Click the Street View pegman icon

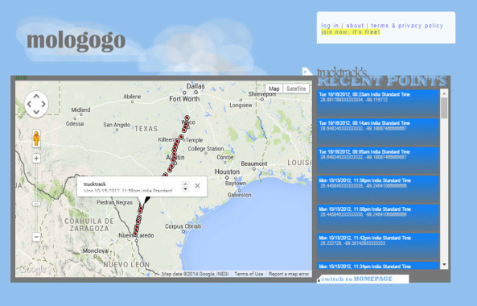[36, 139]
